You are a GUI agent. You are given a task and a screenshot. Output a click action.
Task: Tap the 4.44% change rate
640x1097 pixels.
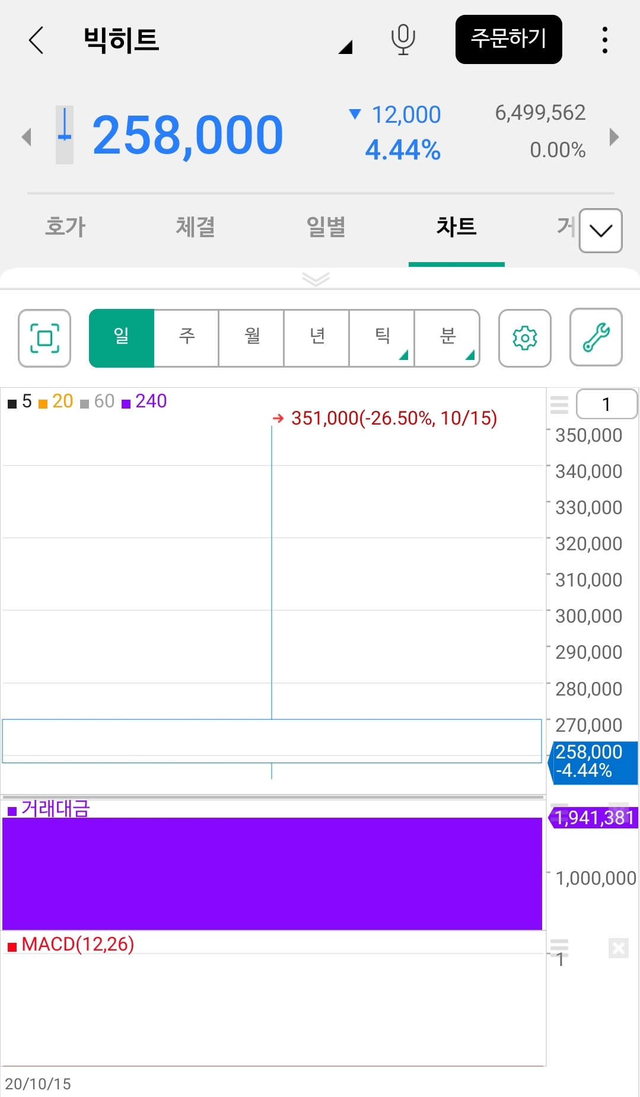pos(403,150)
